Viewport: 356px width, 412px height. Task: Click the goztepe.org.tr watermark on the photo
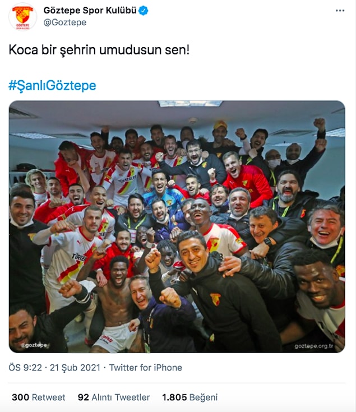coord(314,346)
